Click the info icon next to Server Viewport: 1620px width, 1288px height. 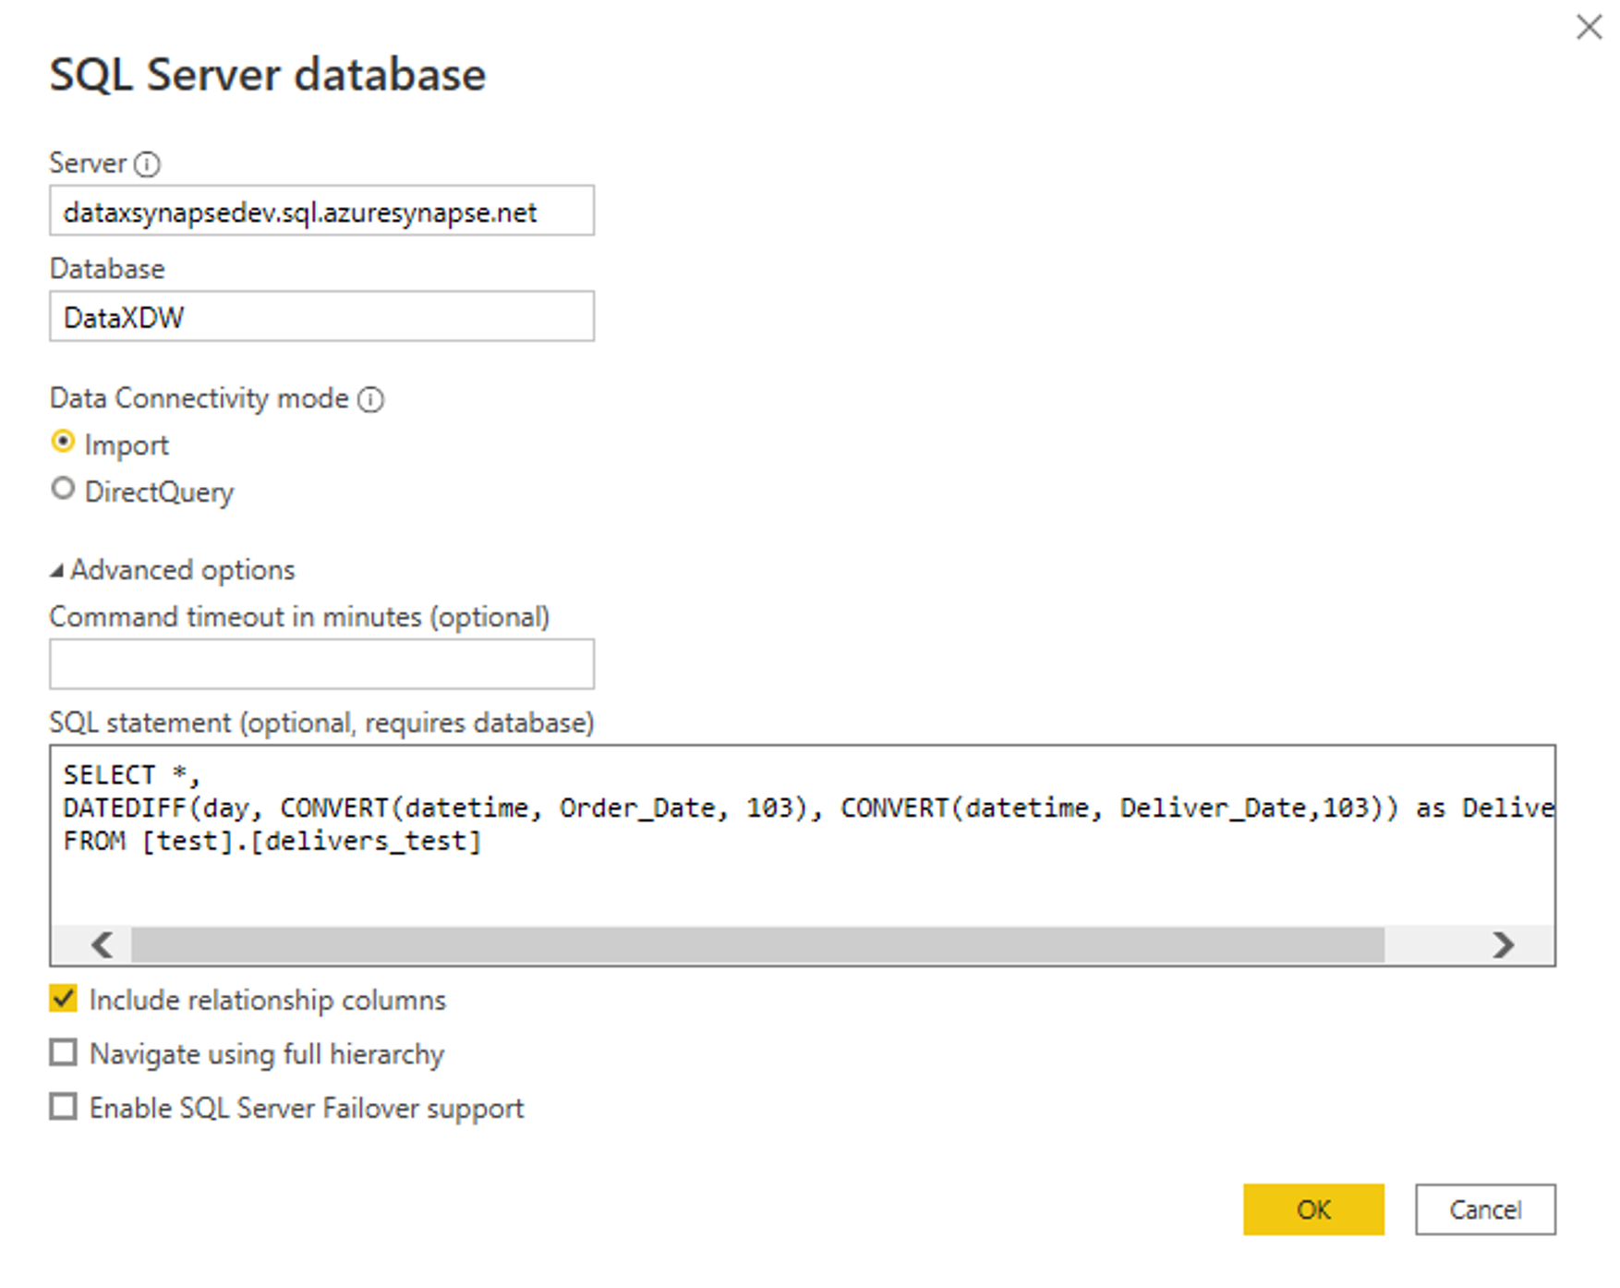tap(147, 164)
